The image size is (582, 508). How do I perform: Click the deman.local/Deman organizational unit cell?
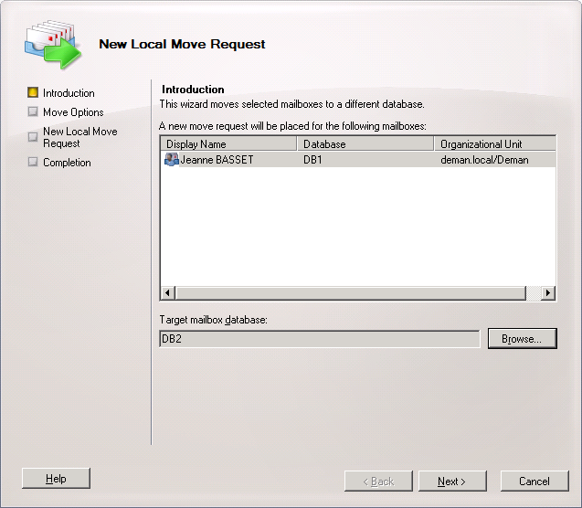pos(484,160)
